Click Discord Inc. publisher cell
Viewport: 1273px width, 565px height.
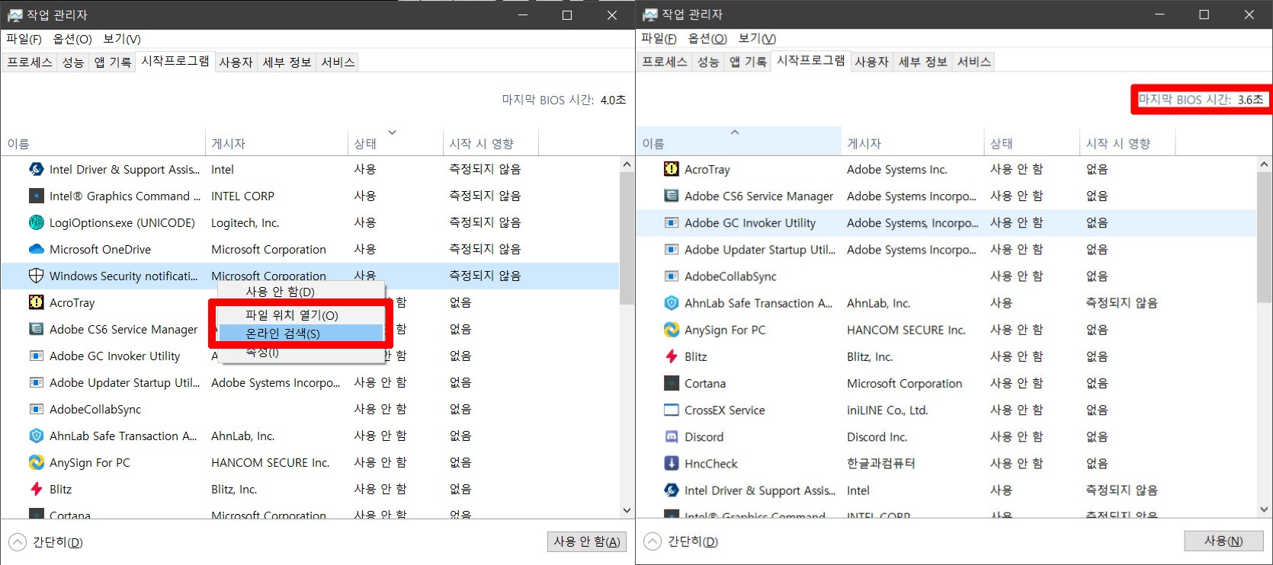(877, 436)
